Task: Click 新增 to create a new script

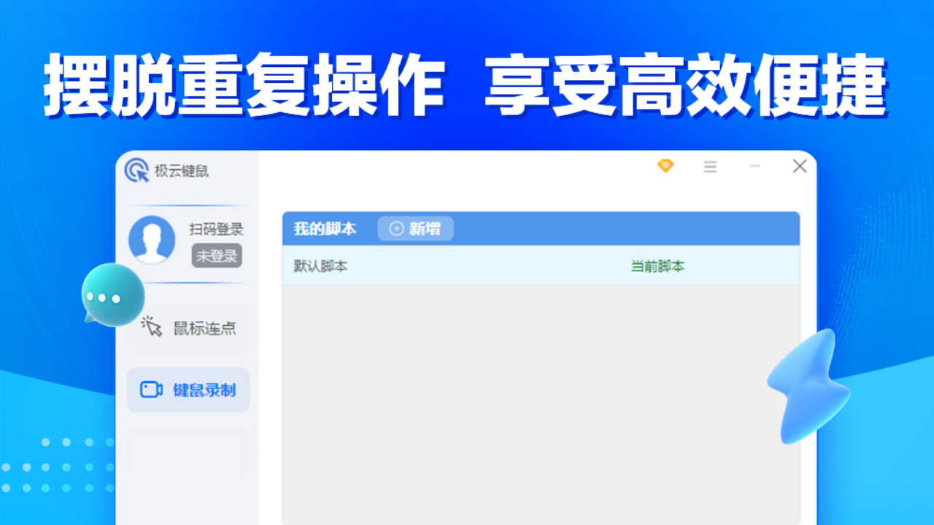Action: (415, 228)
